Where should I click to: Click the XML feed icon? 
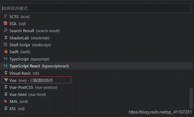[x=5, y=101]
